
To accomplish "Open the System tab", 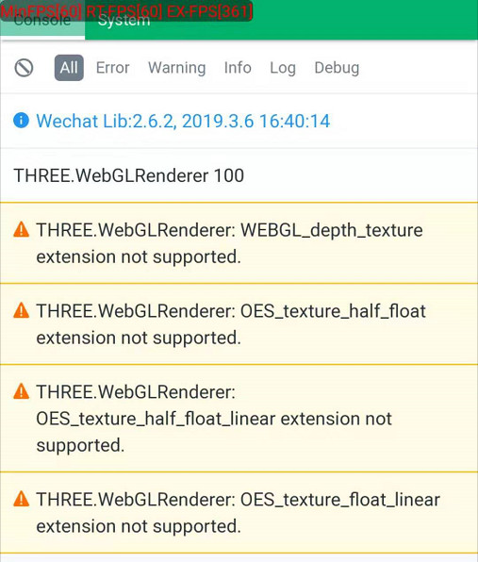I will point(124,20).
